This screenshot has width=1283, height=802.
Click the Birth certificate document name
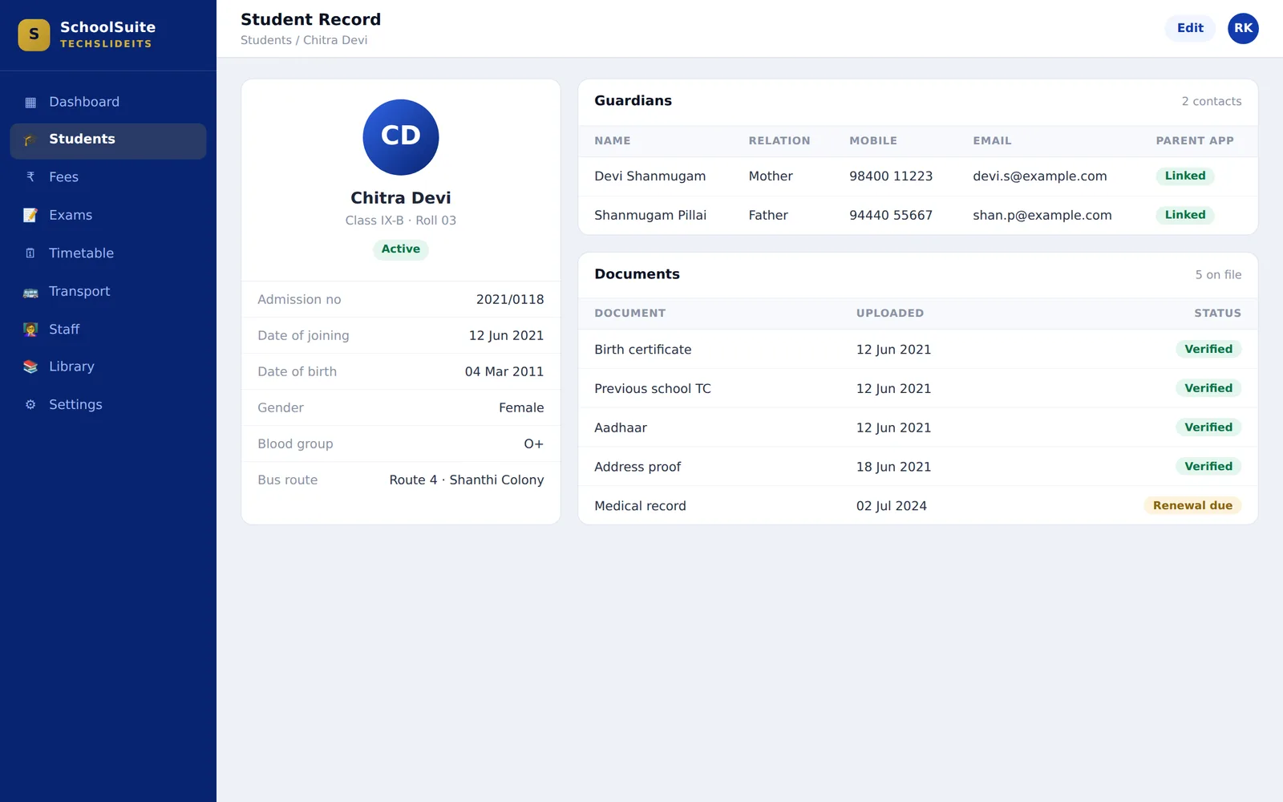(643, 350)
